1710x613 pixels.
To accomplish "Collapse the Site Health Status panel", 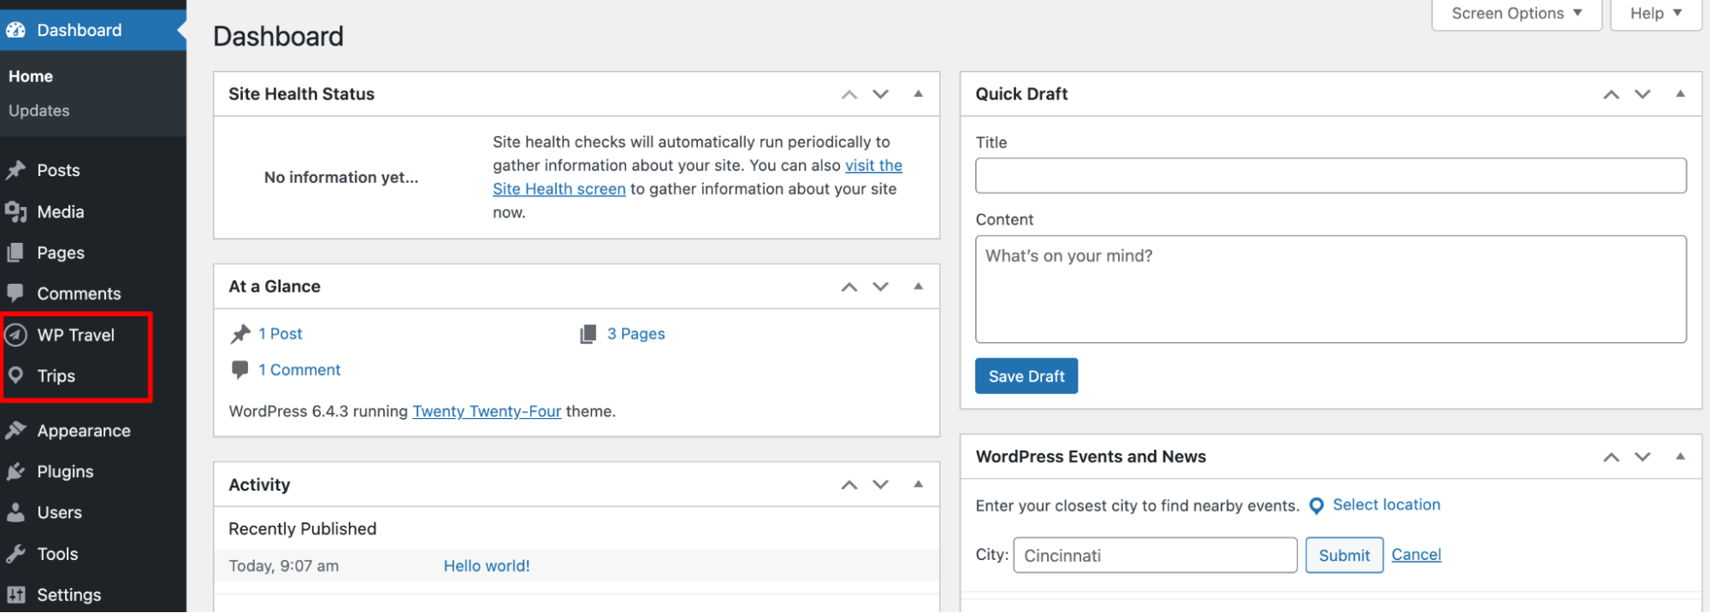I will coord(918,94).
